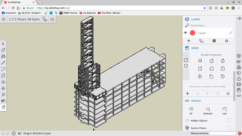The height and width of the screenshot is (136, 242).
Task: Open the Instructor graduation cap panel
Action: click(239, 61)
